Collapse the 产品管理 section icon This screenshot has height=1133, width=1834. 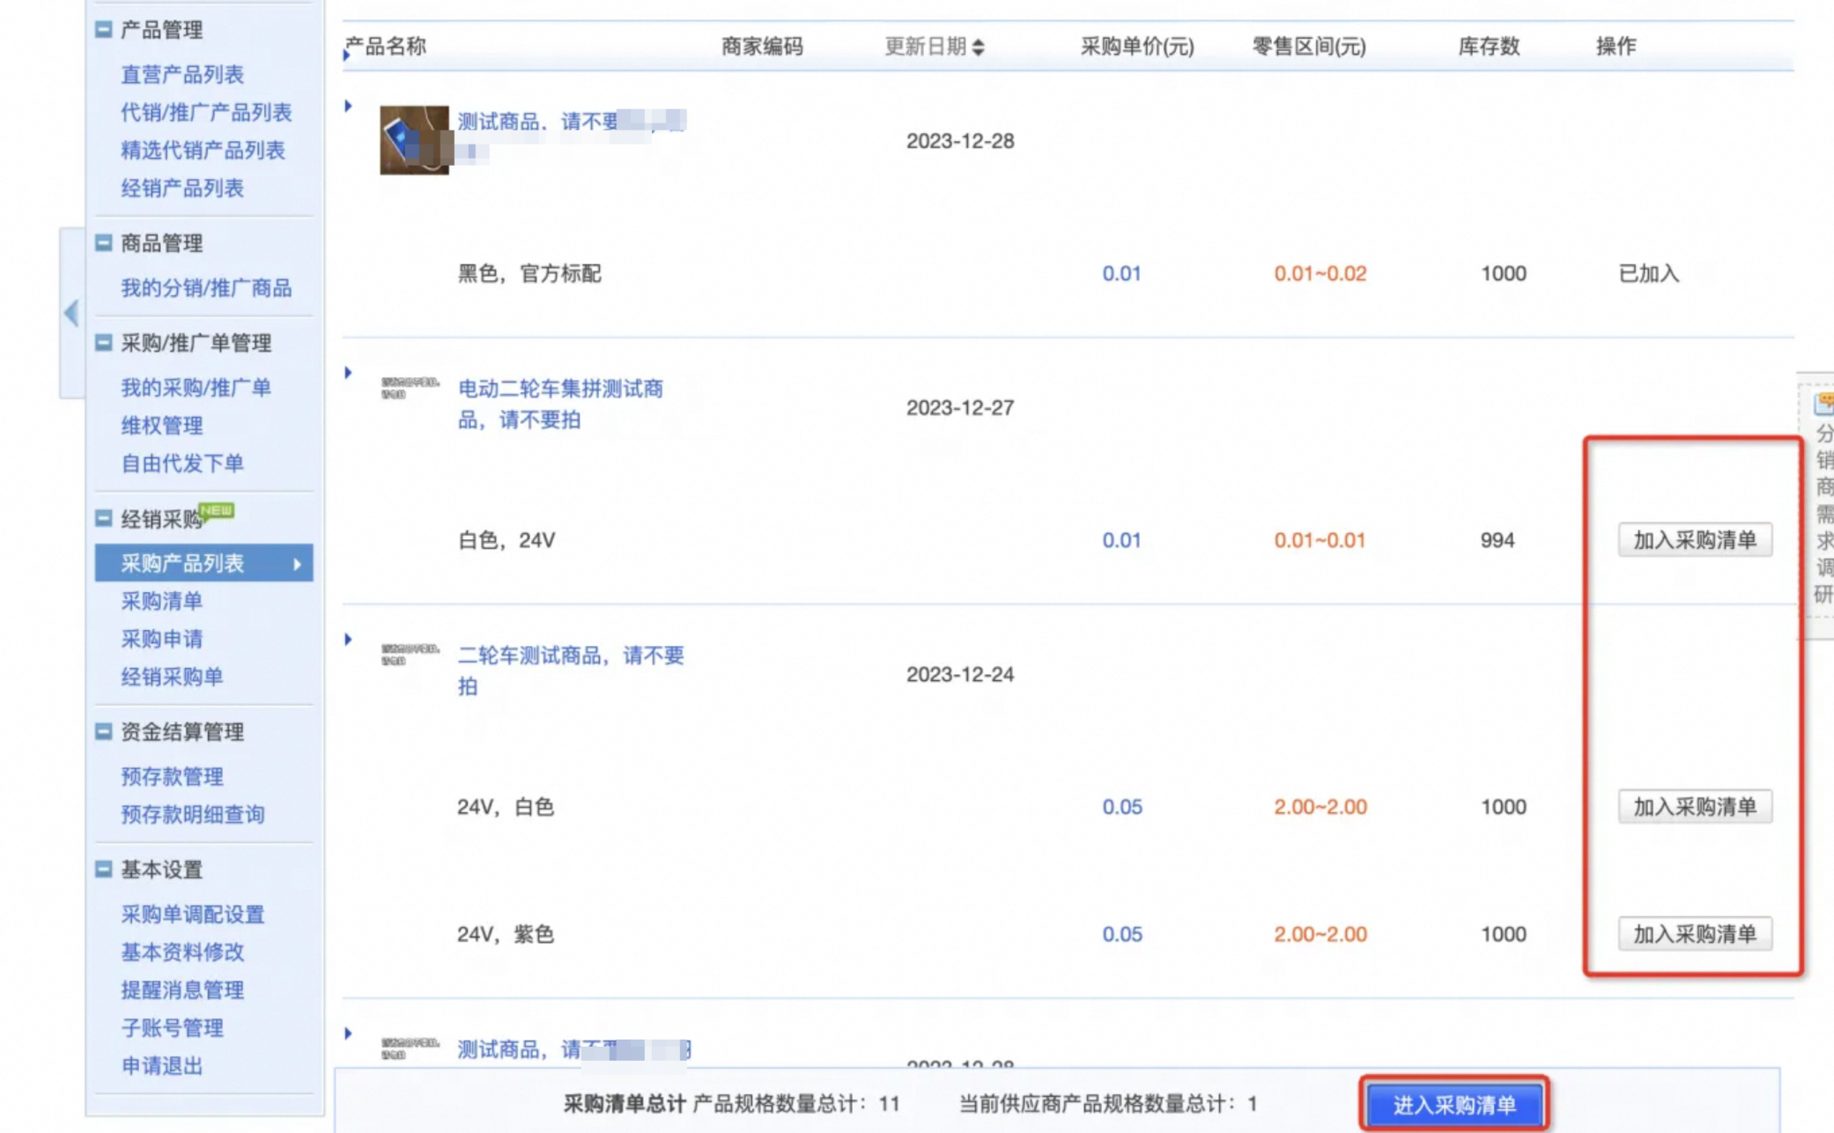tap(103, 30)
